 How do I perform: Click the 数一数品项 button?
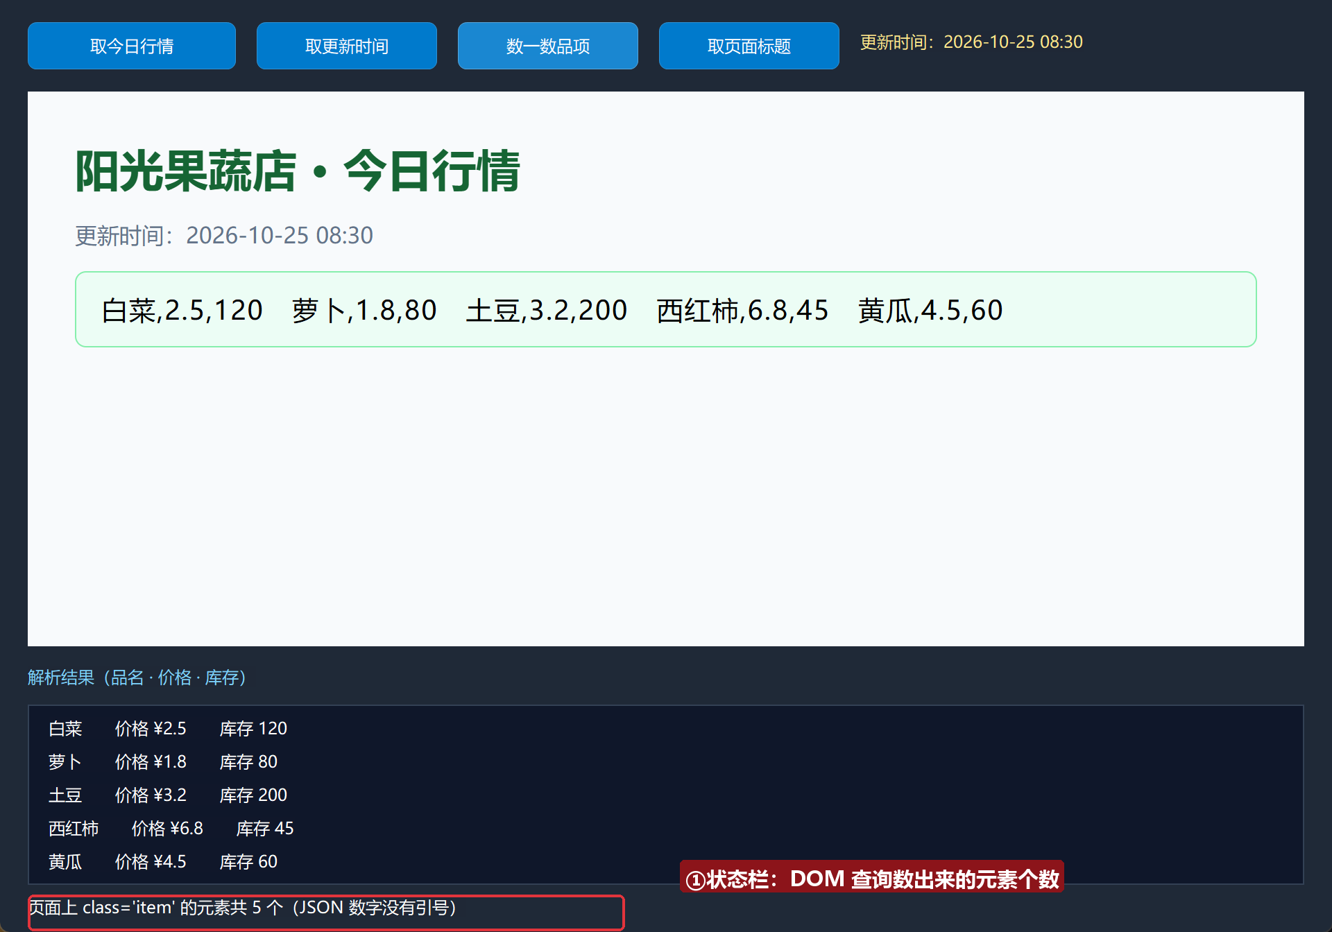pos(548,46)
